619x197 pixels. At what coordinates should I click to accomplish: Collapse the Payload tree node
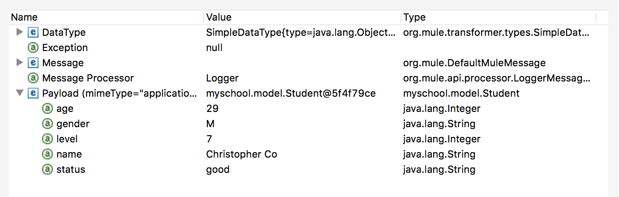tap(19, 93)
